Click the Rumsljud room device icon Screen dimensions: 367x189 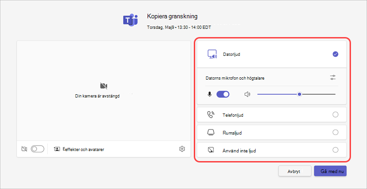pos(211,132)
